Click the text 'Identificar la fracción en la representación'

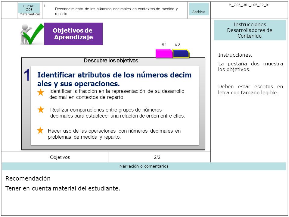point(117,94)
